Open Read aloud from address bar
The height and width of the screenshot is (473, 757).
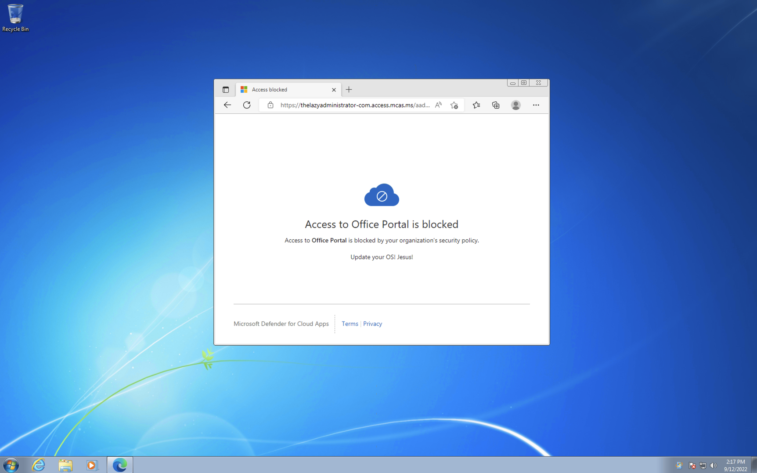438,105
